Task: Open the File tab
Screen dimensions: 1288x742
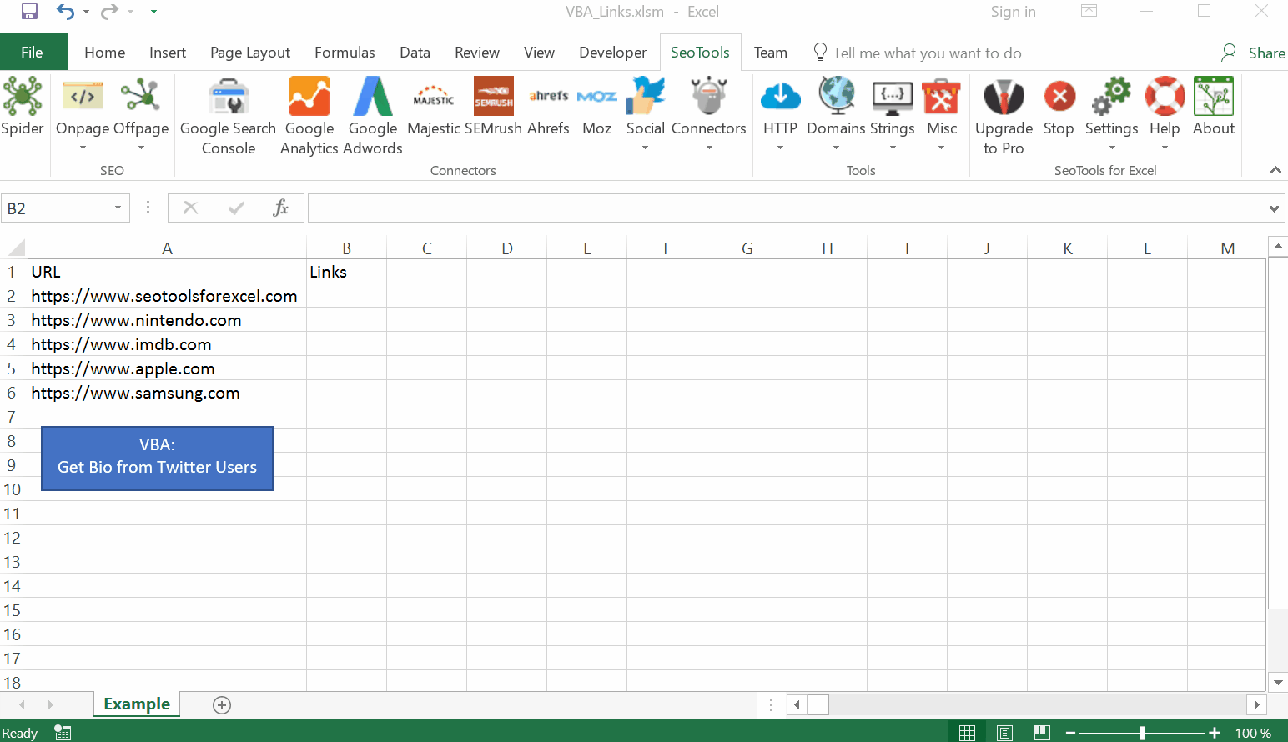Action: pyautogui.click(x=33, y=52)
